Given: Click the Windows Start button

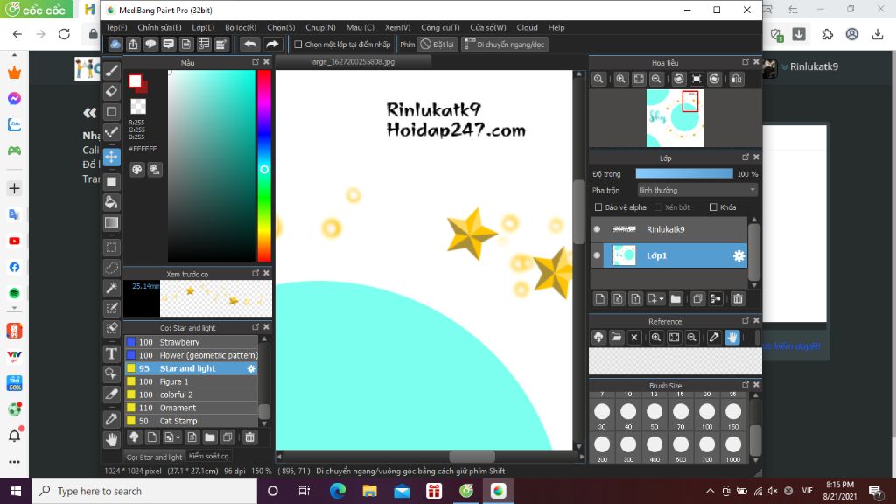Looking at the screenshot, I should [x=15, y=491].
